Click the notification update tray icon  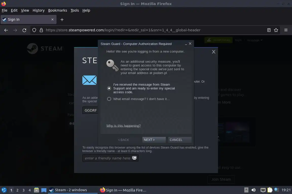[276, 190]
